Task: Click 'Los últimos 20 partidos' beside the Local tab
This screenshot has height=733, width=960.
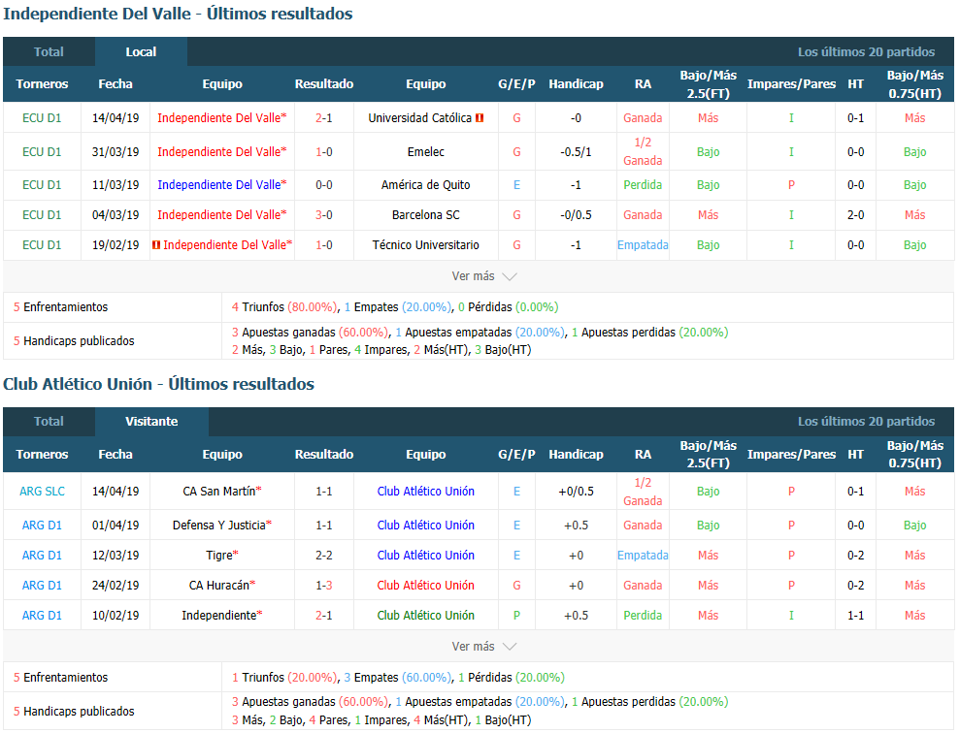Action: pos(866,52)
